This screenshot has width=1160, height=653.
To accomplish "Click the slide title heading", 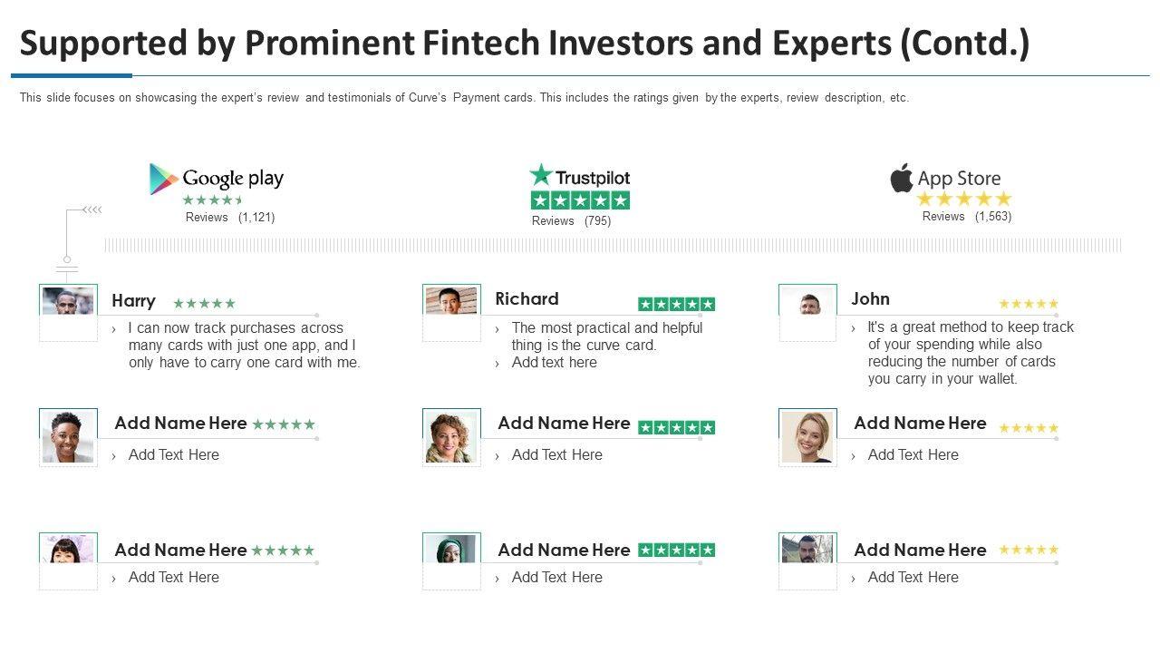I will pos(525,44).
